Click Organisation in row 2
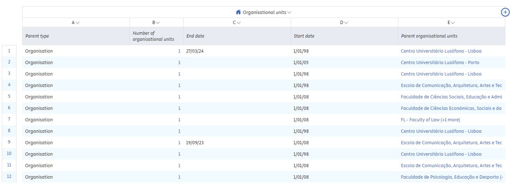Image resolution: width=520 pixels, height=194 pixels. point(39,62)
